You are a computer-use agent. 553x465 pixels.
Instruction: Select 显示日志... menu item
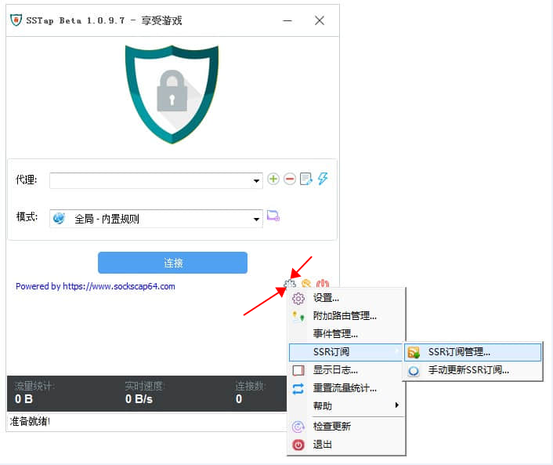point(346,370)
